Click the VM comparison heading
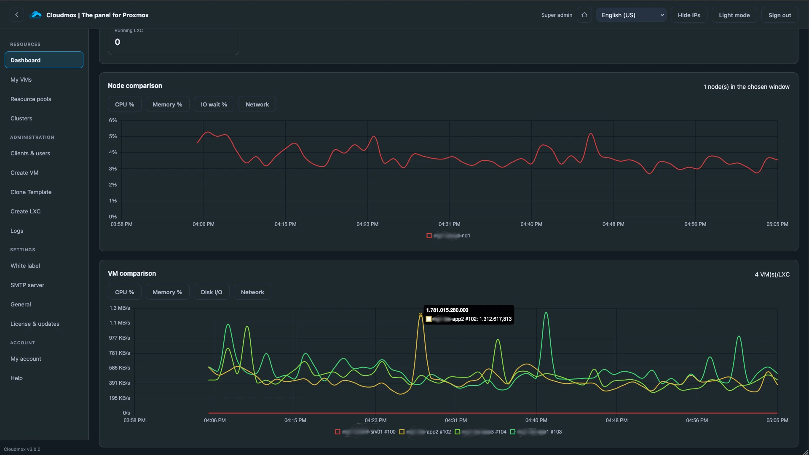The height and width of the screenshot is (455, 809). click(x=132, y=273)
